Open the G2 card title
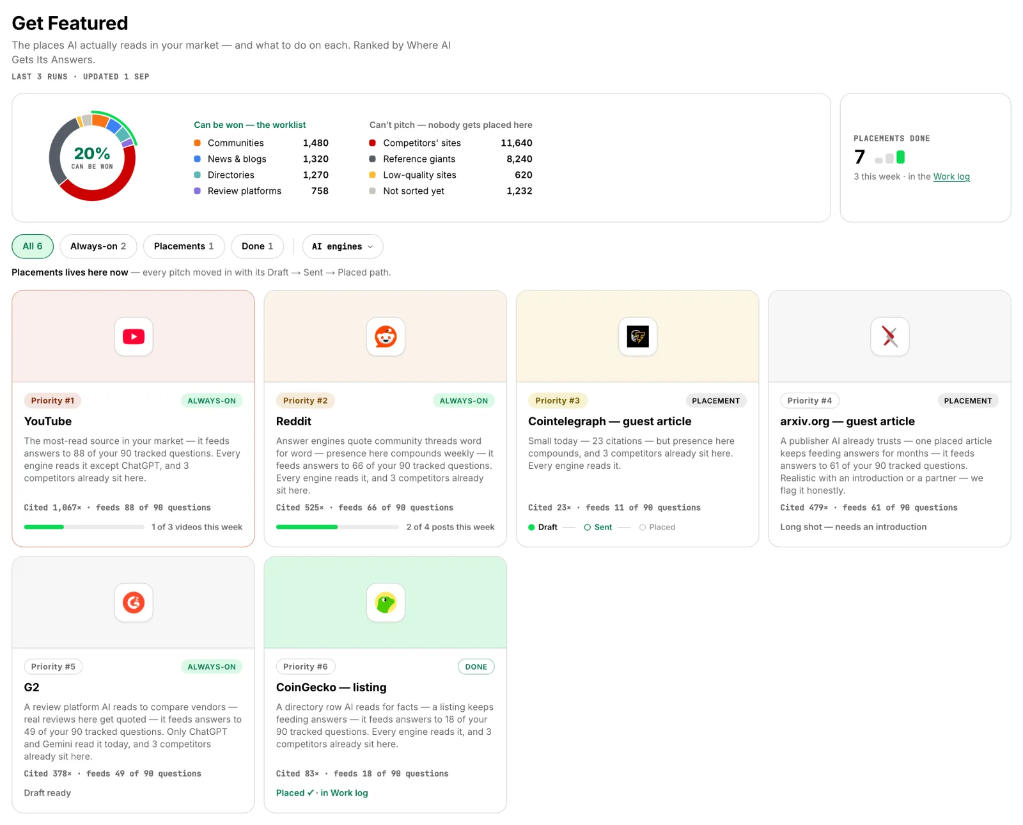1023x825 pixels. [x=32, y=687]
